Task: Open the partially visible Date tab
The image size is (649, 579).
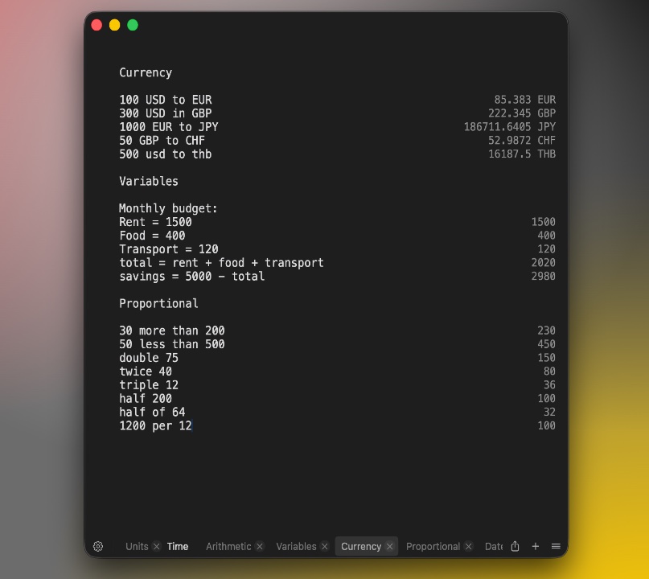Action: pos(493,546)
